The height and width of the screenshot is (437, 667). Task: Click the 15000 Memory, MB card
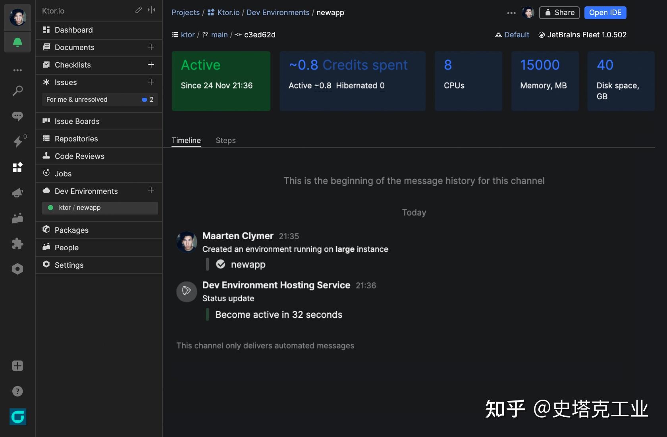tap(545, 81)
